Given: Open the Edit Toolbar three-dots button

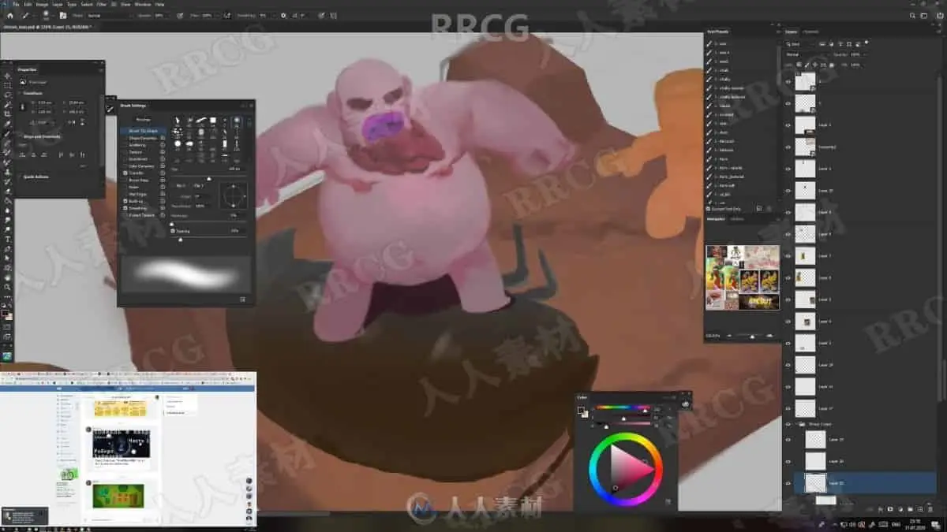Looking at the screenshot, I should pyautogui.click(x=7, y=297).
